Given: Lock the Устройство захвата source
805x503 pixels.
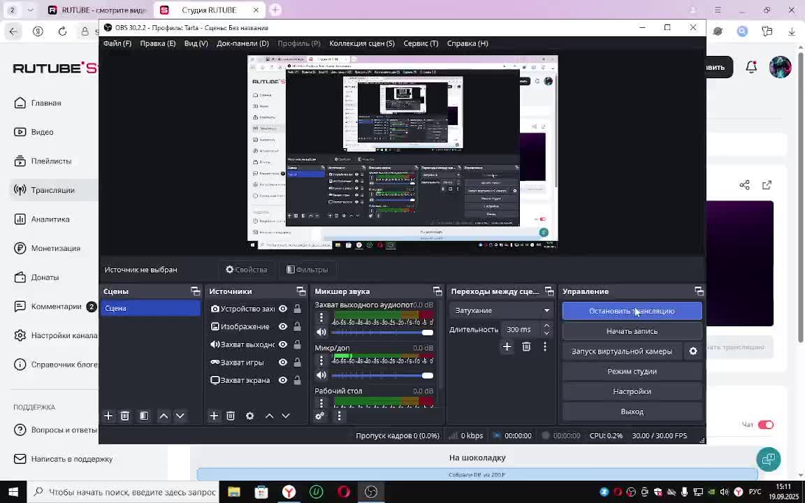Looking at the screenshot, I should point(297,309).
